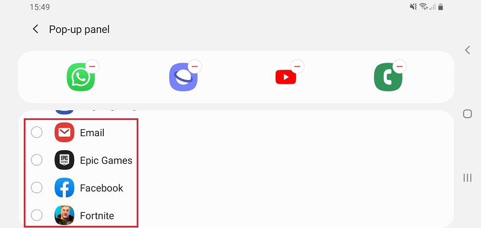Select the Email radio button
Screen dimensions: 481x228
click(37, 132)
